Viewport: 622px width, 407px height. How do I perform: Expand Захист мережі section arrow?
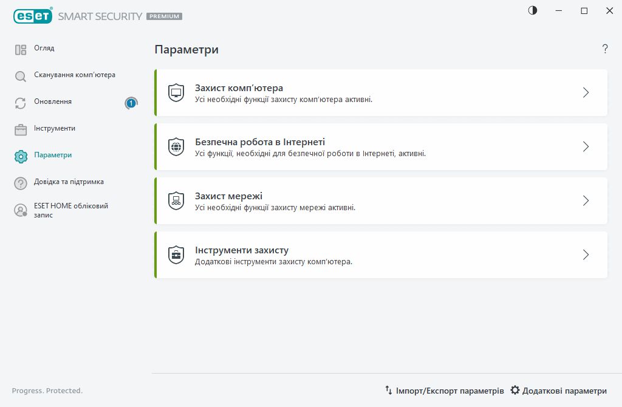(x=586, y=200)
